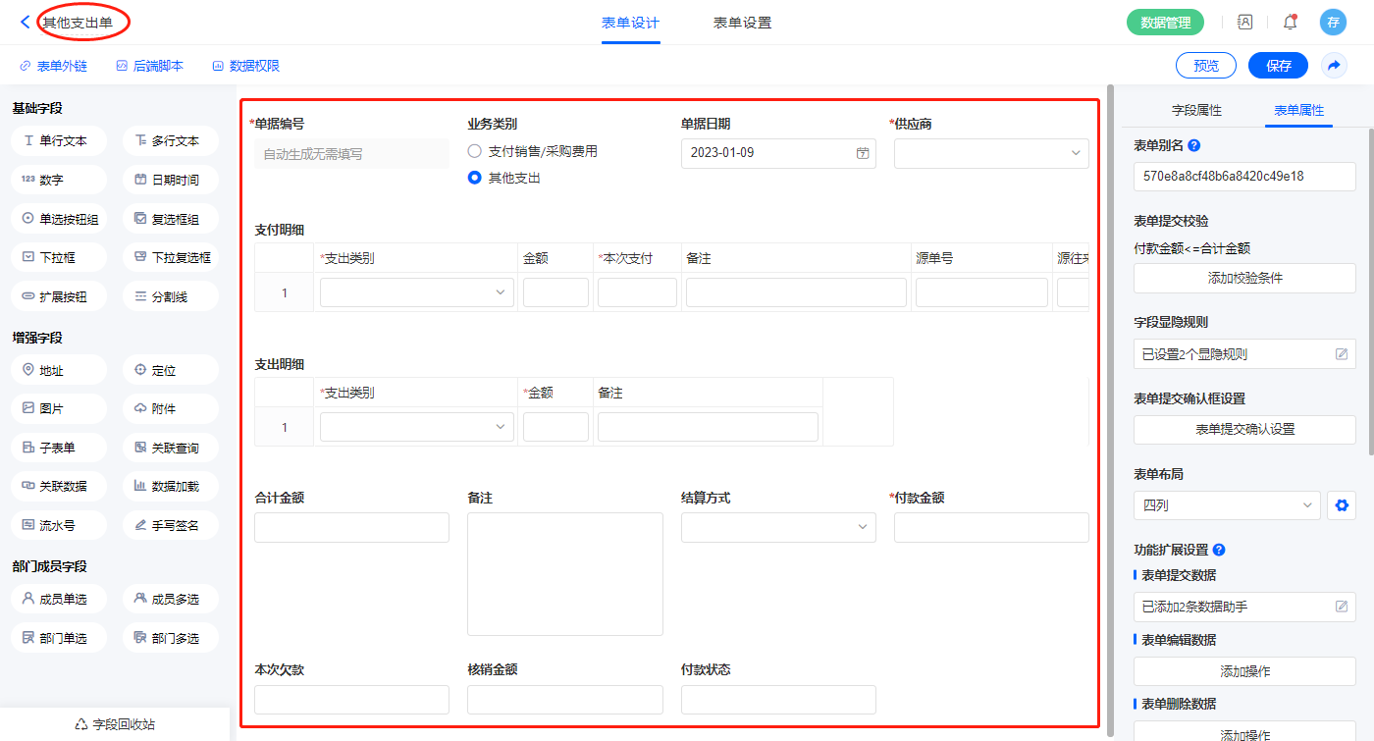Open the 表单布局 gear settings icon
Image resolution: width=1374 pixels, height=741 pixels.
point(1342,505)
